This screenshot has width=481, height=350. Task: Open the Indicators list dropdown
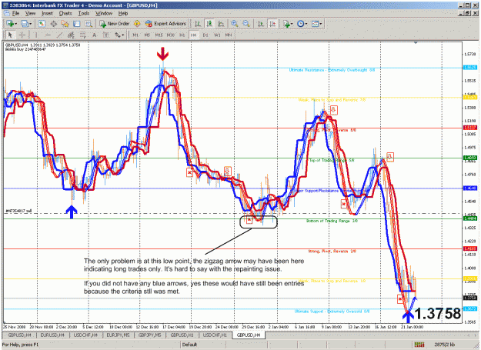pyautogui.click(x=288, y=24)
